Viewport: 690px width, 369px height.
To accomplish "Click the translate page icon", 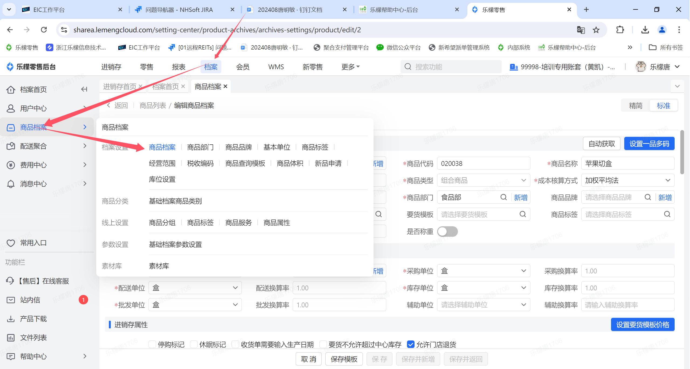I will pos(581,30).
